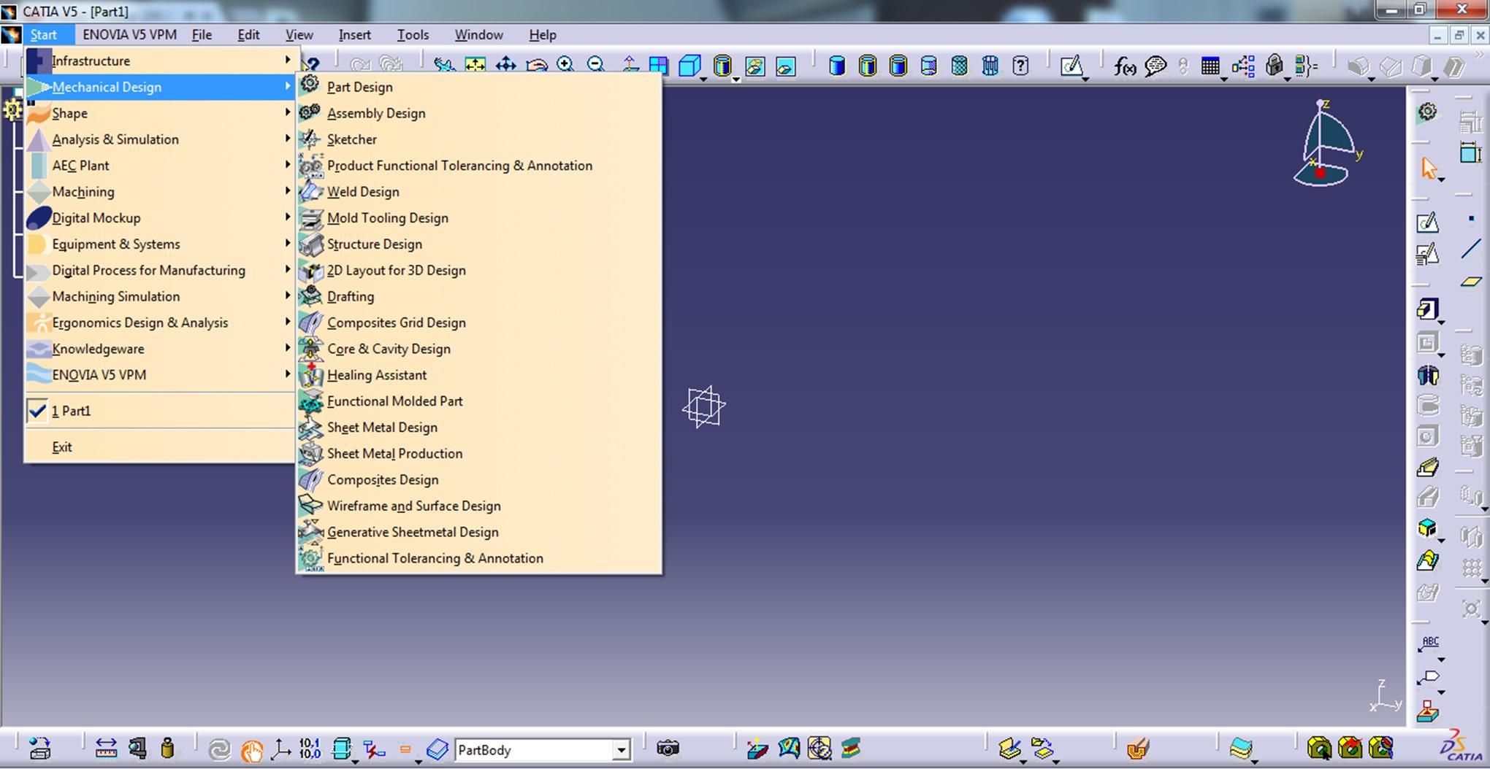Click the What's This help icon

(x=310, y=66)
